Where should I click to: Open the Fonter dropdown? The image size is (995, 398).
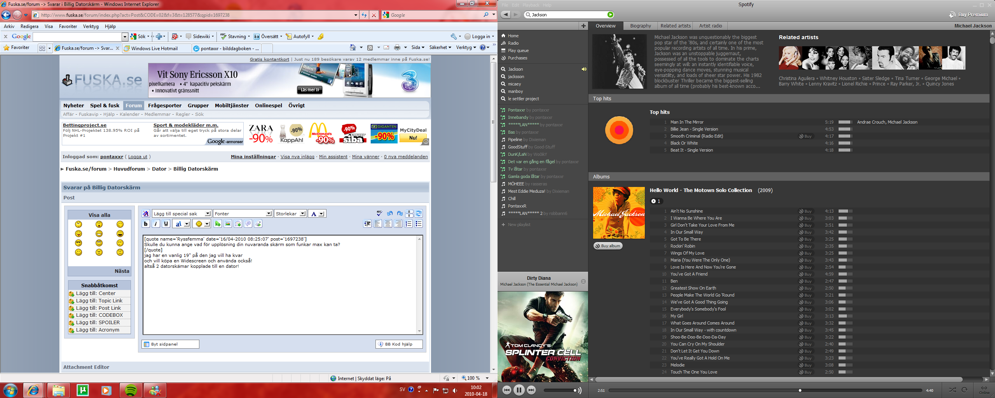tap(243, 213)
